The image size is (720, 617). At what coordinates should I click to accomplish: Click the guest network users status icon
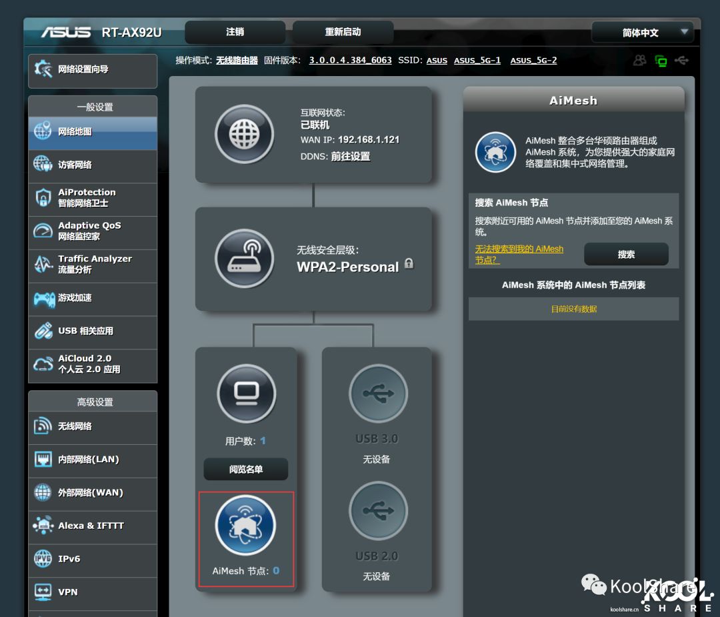pyautogui.click(x=639, y=60)
